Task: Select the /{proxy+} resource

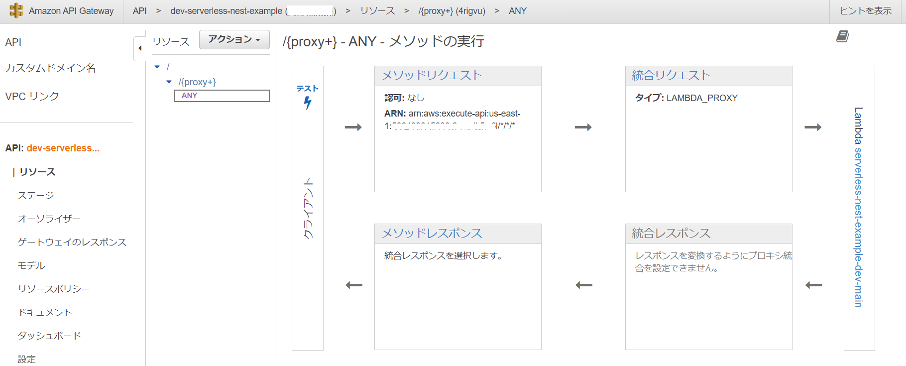Action: (x=197, y=82)
